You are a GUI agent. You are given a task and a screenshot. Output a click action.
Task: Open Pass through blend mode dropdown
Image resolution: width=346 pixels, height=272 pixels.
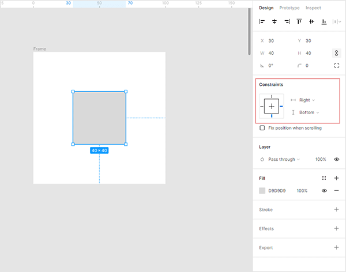tap(284, 159)
